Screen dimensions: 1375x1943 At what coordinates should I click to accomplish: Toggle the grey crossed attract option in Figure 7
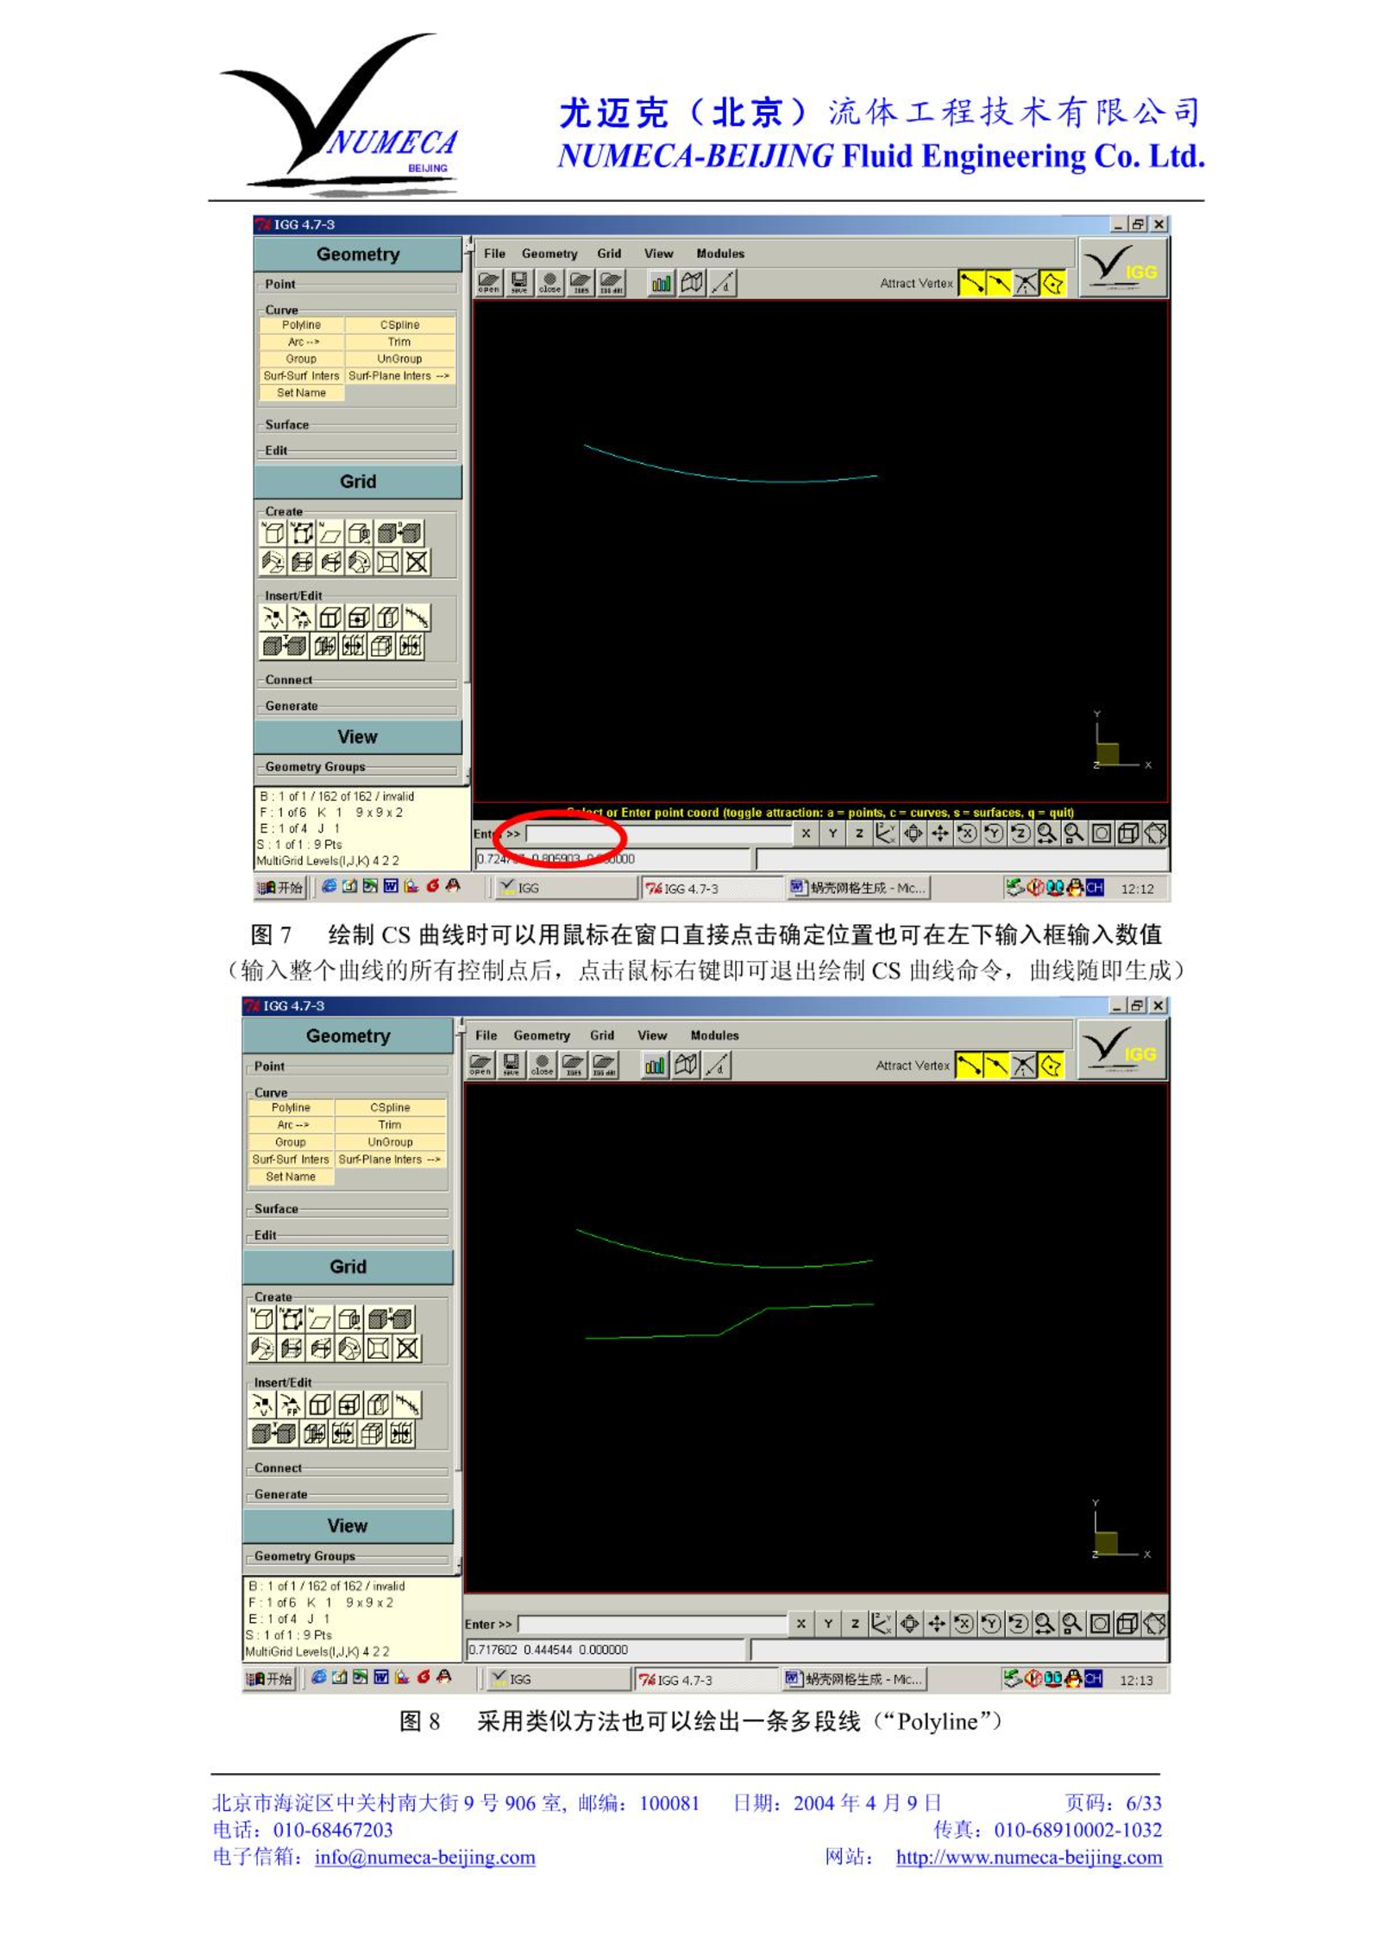pyautogui.click(x=1026, y=283)
